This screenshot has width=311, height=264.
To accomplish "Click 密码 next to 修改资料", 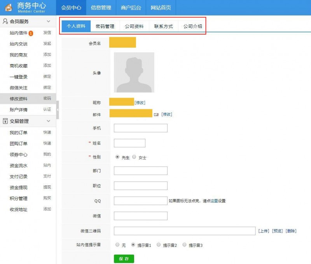I will (47, 98).
